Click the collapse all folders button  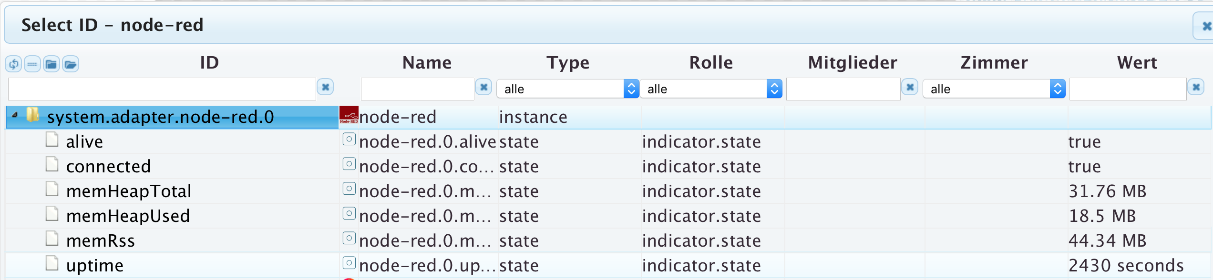[51, 64]
